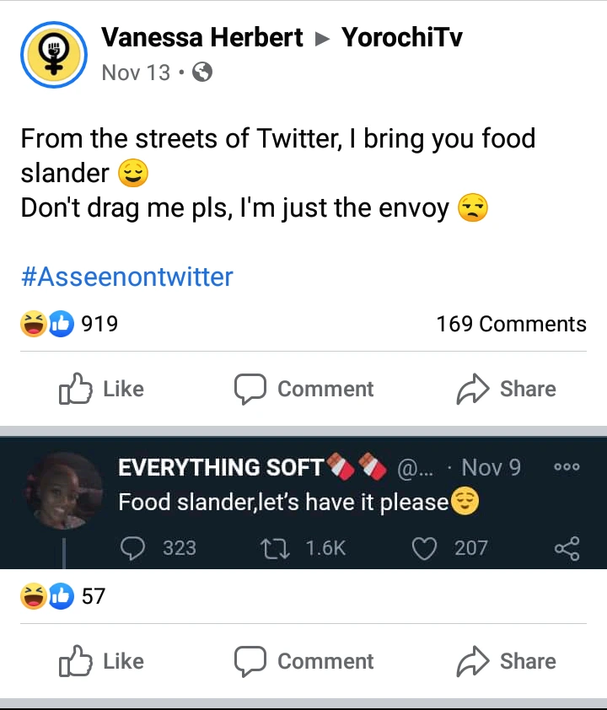Screen dimensions: 607x710
Task: Open the #Asseenontwitter hashtag
Action: [x=126, y=277]
